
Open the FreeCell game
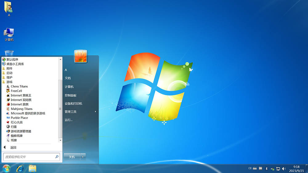[x=16, y=91]
